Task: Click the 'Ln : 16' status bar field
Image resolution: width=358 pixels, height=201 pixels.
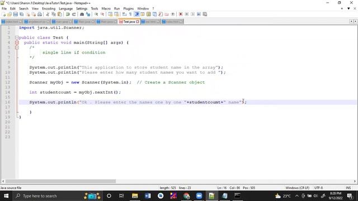Action: point(222,188)
